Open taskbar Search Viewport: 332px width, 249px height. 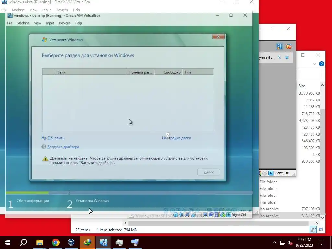point(23,243)
